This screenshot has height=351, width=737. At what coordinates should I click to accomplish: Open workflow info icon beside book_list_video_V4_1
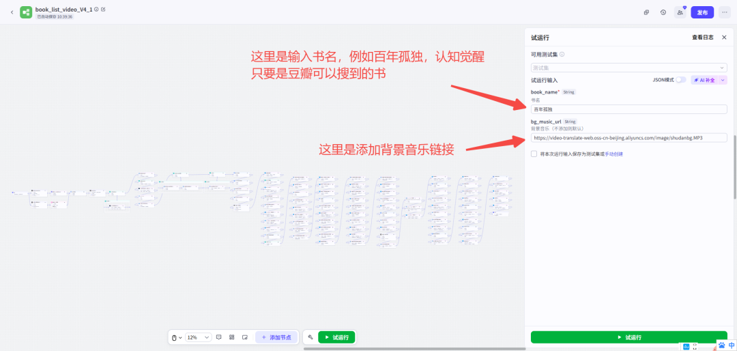point(96,9)
